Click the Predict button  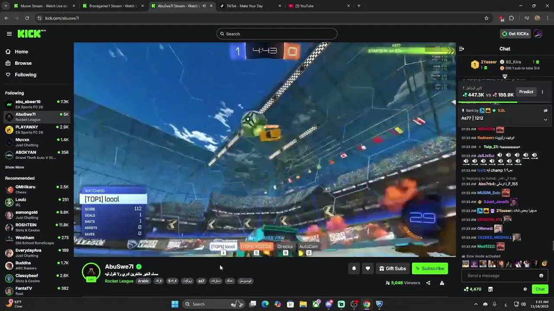point(526,92)
